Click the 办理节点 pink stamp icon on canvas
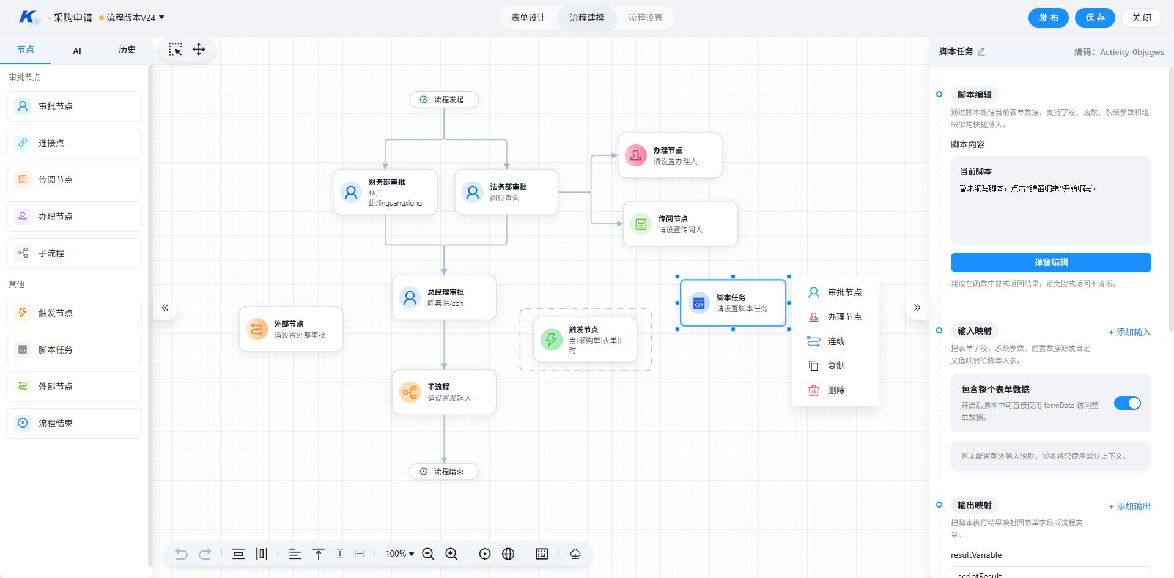 [x=636, y=156]
